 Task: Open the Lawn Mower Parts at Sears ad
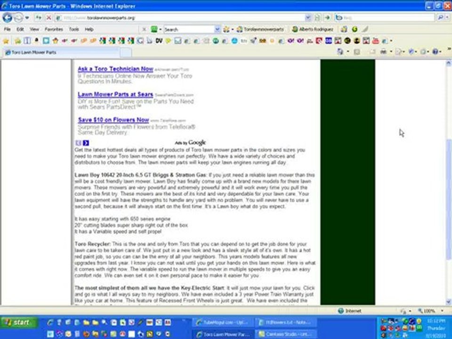pyautogui.click(x=115, y=94)
